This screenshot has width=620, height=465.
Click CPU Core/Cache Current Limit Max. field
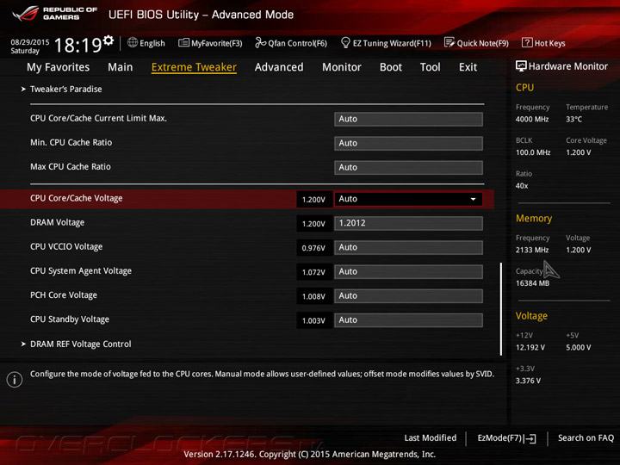tap(408, 119)
